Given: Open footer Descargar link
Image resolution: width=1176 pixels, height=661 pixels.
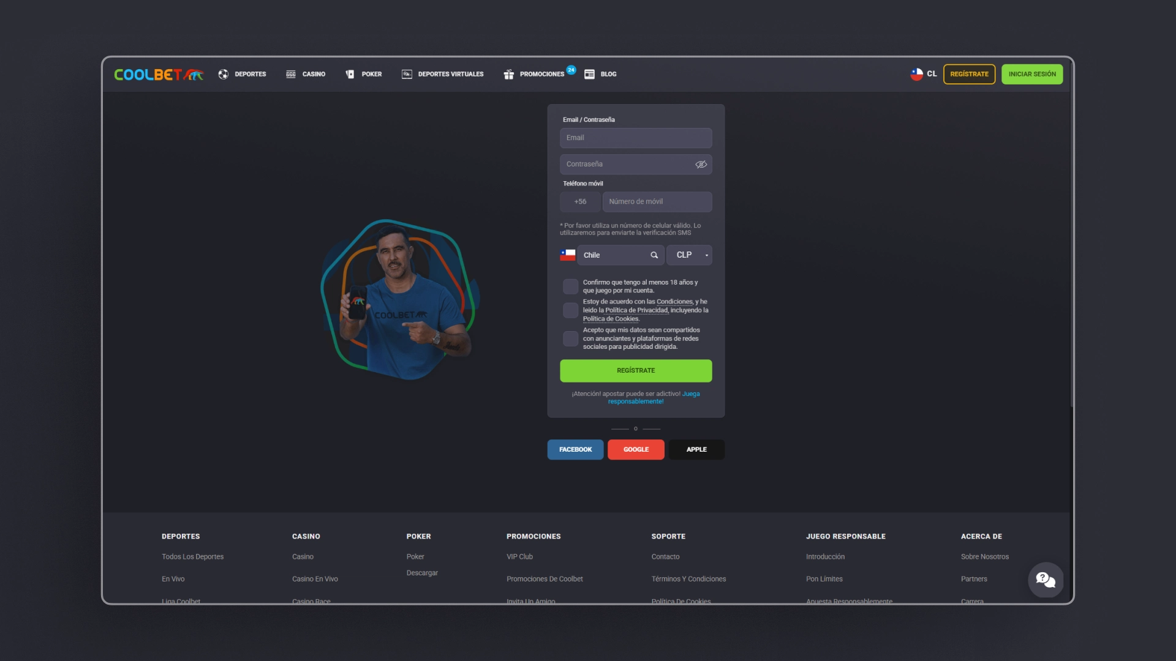Looking at the screenshot, I should [x=422, y=573].
